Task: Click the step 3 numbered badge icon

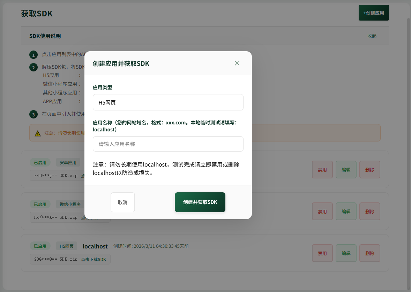Action: pyautogui.click(x=33, y=114)
